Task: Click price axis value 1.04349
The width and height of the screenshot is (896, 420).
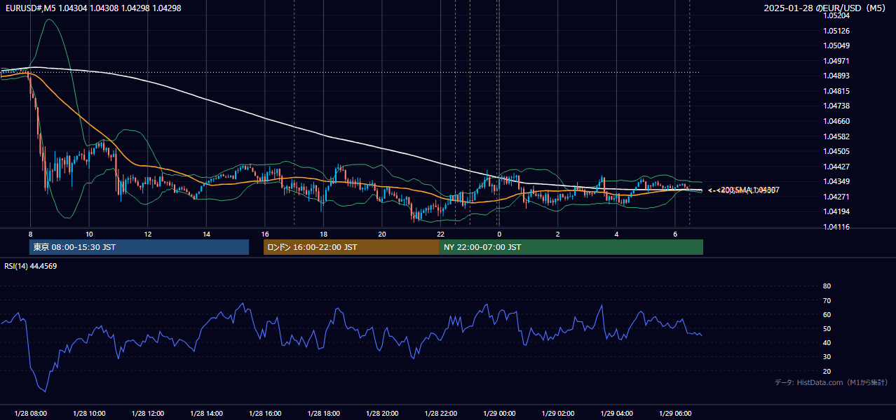Action: (x=836, y=181)
